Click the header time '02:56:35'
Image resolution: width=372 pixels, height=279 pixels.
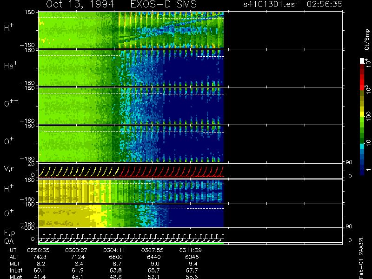tap(325, 4)
